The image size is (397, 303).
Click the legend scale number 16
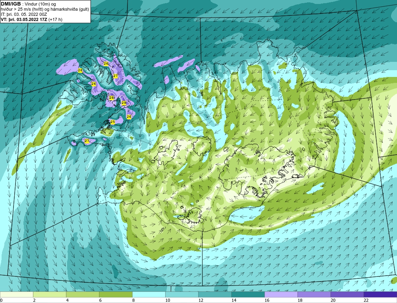[x=267, y=301]
